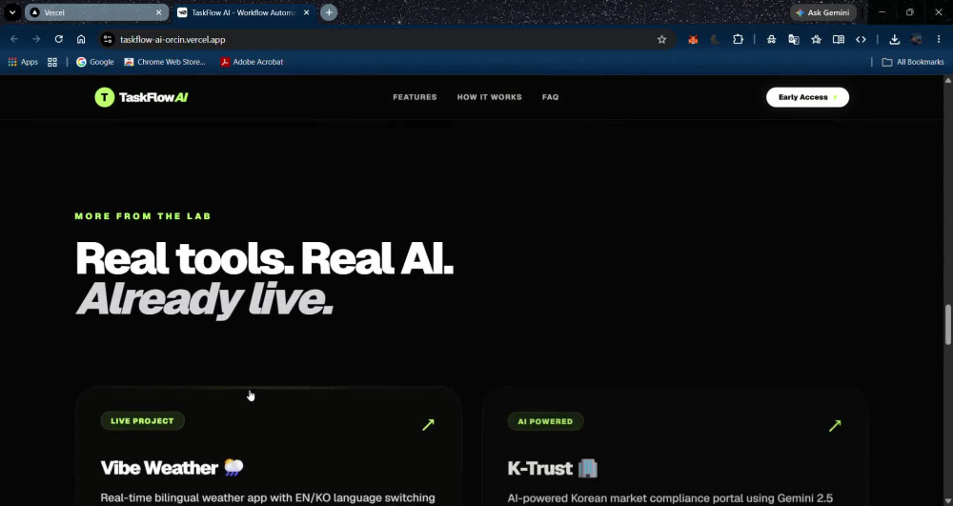Screen dimensions: 953x506
Task: Close the TaskFlow AI tab
Action: point(306,12)
